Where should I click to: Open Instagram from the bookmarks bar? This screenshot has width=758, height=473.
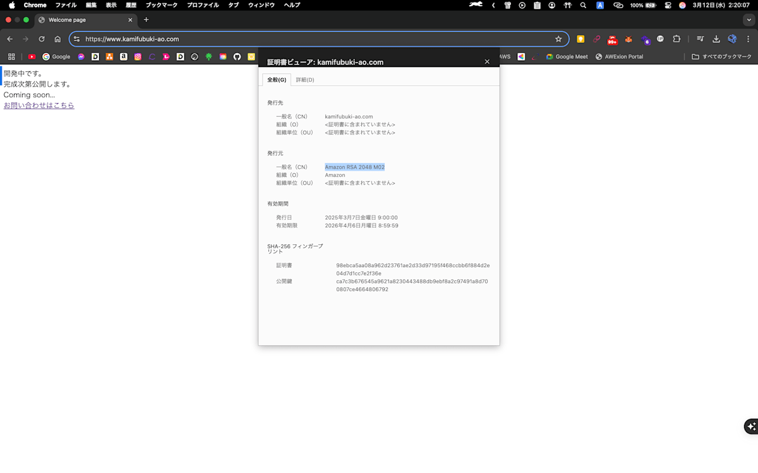(138, 56)
